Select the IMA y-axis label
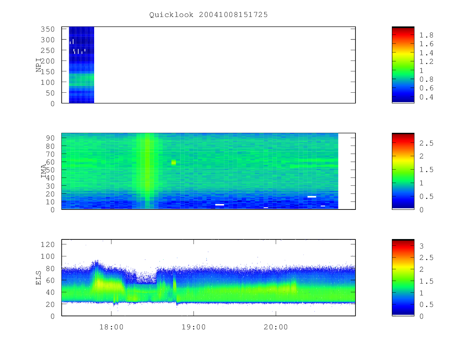The width and height of the screenshot is (474, 355). coord(44,171)
